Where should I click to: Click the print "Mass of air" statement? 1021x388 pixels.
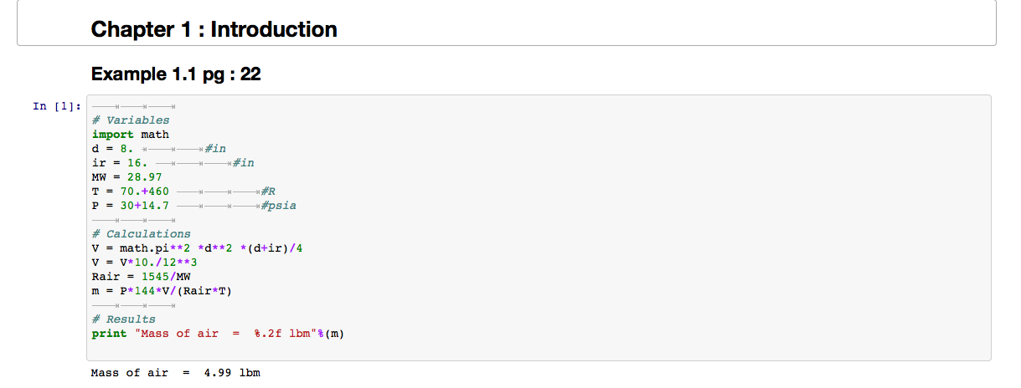tap(218, 334)
